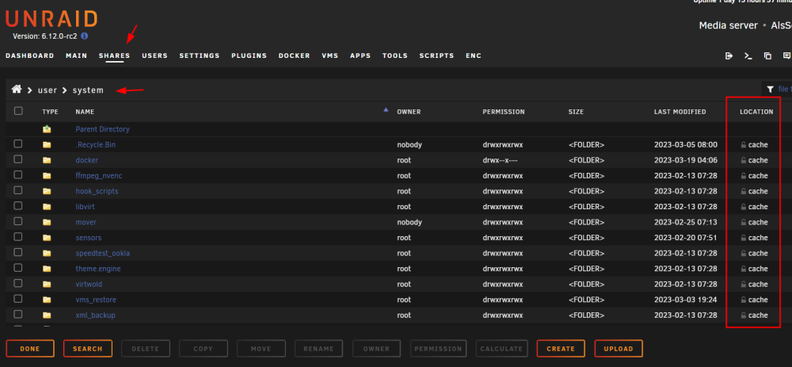Go to the Settings menu tab
This screenshot has width=792, height=367.
(x=200, y=55)
